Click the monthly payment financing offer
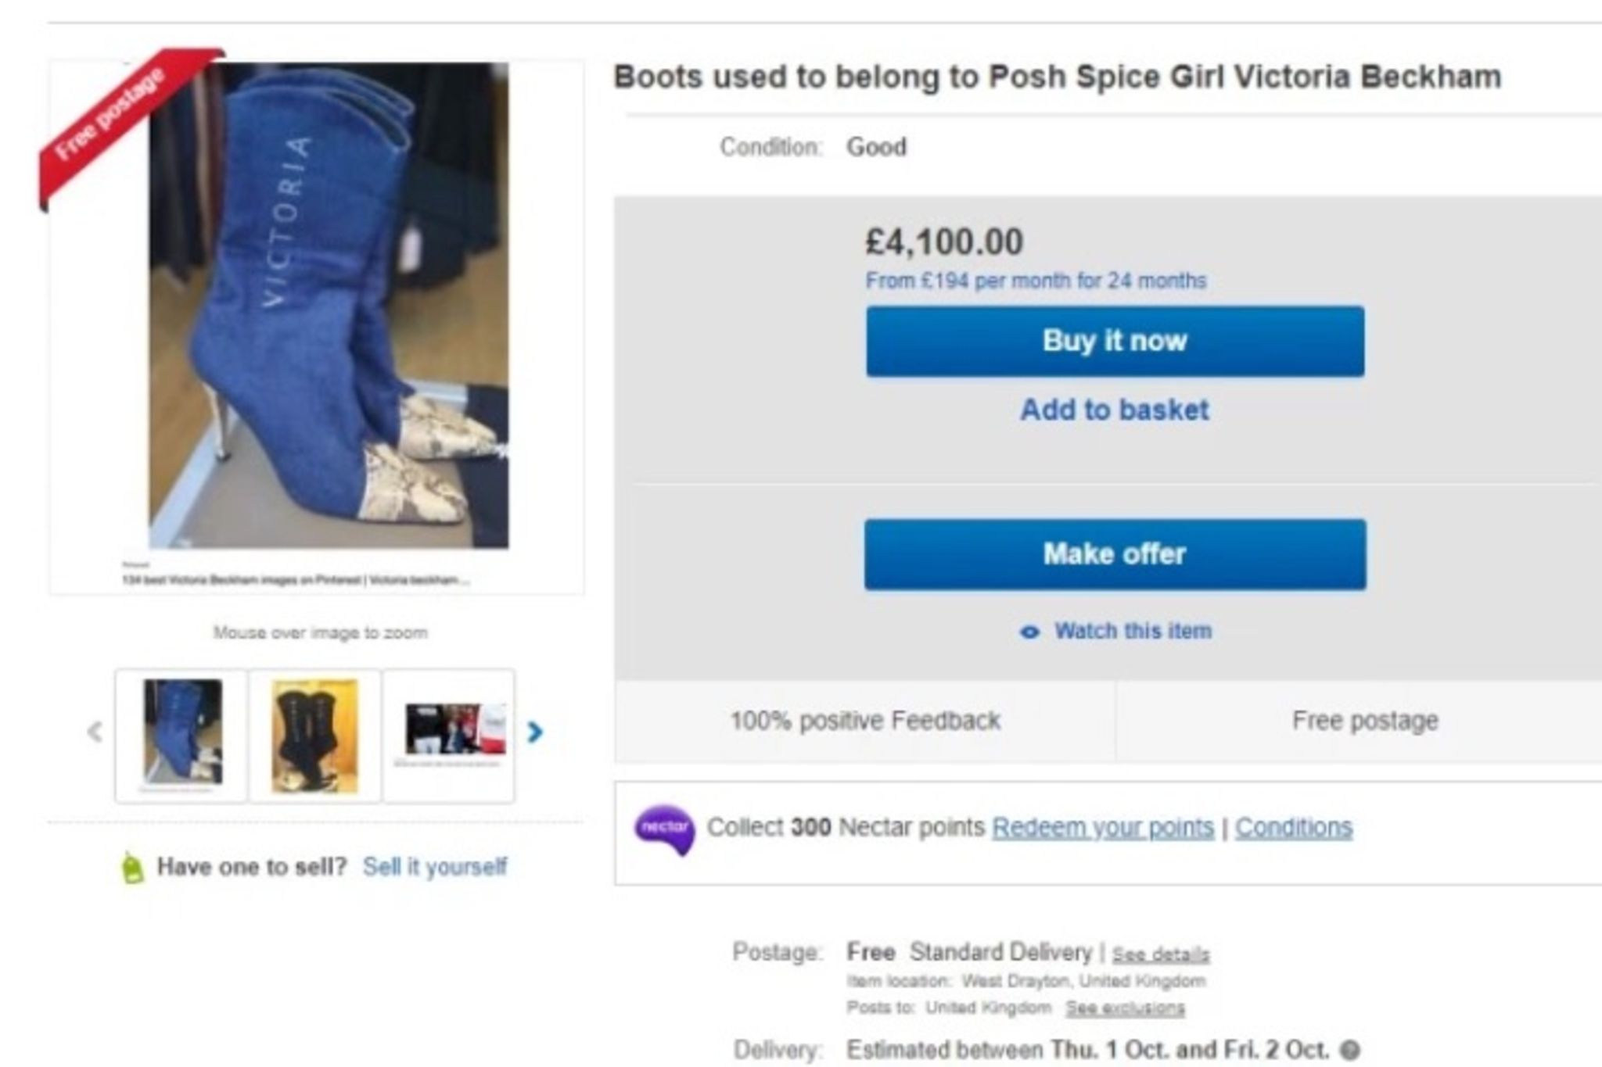This screenshot has width=1602, height=1067. (1036, 281)
